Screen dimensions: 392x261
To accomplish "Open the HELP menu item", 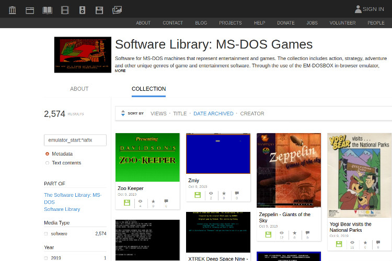I will (259, 23).
